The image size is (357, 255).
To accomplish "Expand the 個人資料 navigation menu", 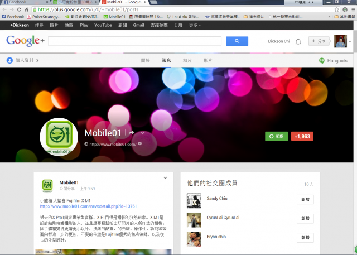I will click(x=22, y=60).
